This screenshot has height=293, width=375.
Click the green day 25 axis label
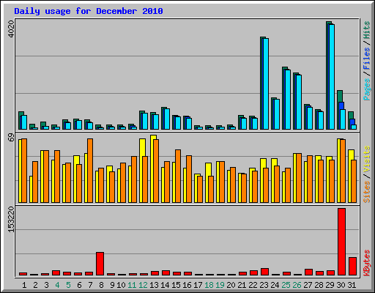click(x=286, y=285)
